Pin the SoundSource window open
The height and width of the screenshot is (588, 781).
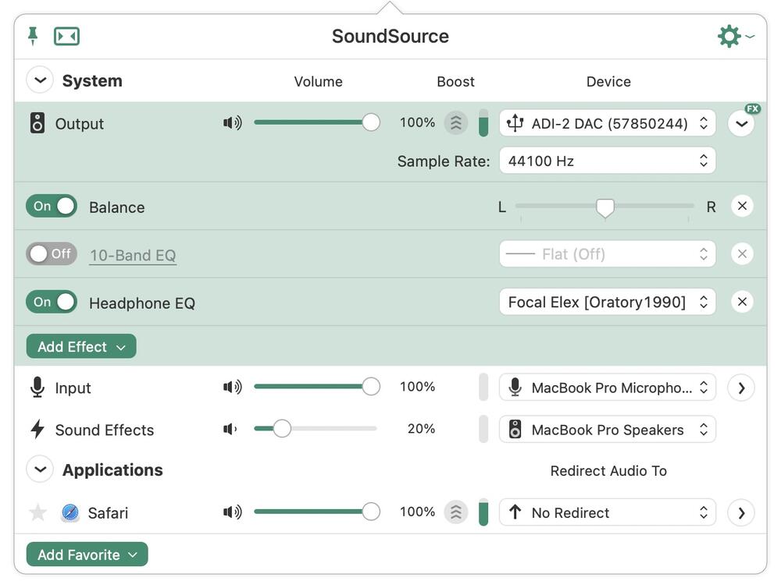point(33,36)
